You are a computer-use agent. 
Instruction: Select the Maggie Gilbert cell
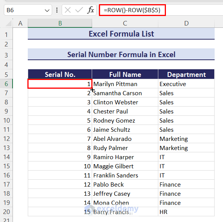tap(125, 166)
